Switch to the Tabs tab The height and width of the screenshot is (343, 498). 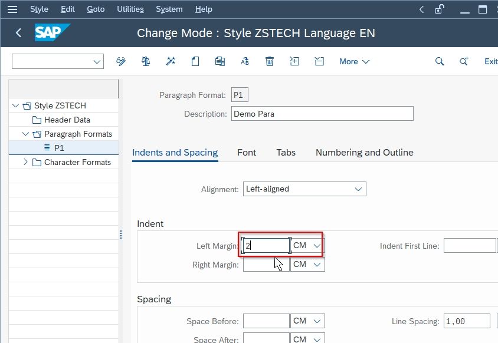coord(286,153)
